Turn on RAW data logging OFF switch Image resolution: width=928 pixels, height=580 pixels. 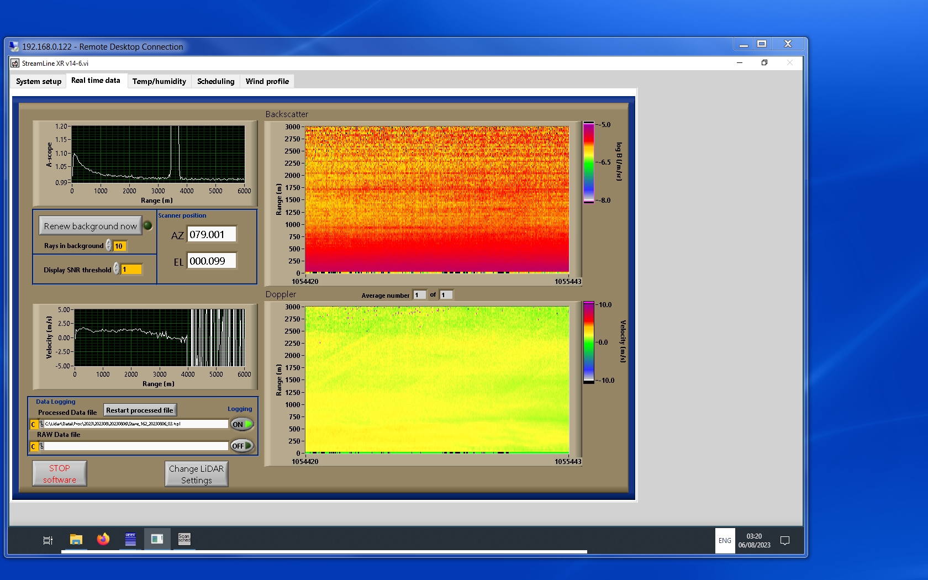pyautogui.click(x=242, y=446)
